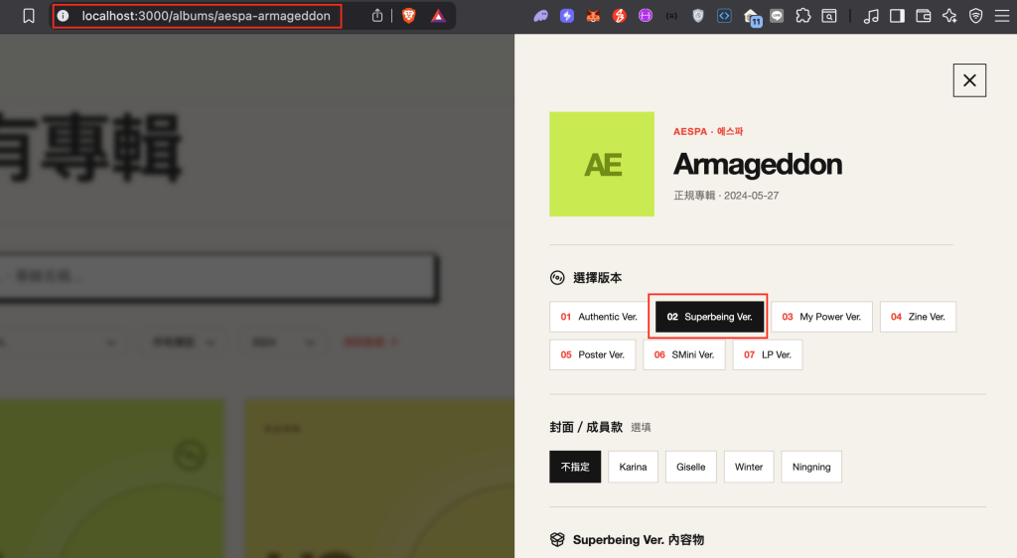Choose the Karina cover option

point(633,467)
